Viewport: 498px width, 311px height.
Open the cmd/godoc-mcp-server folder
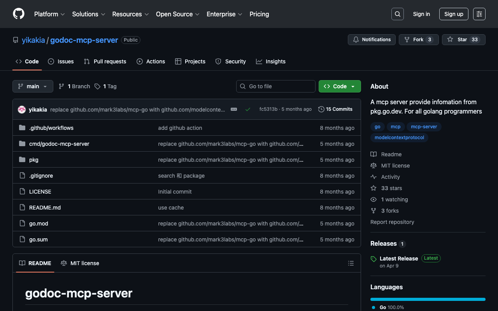59,144
